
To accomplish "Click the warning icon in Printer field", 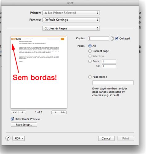I will [x=46, y=13].
